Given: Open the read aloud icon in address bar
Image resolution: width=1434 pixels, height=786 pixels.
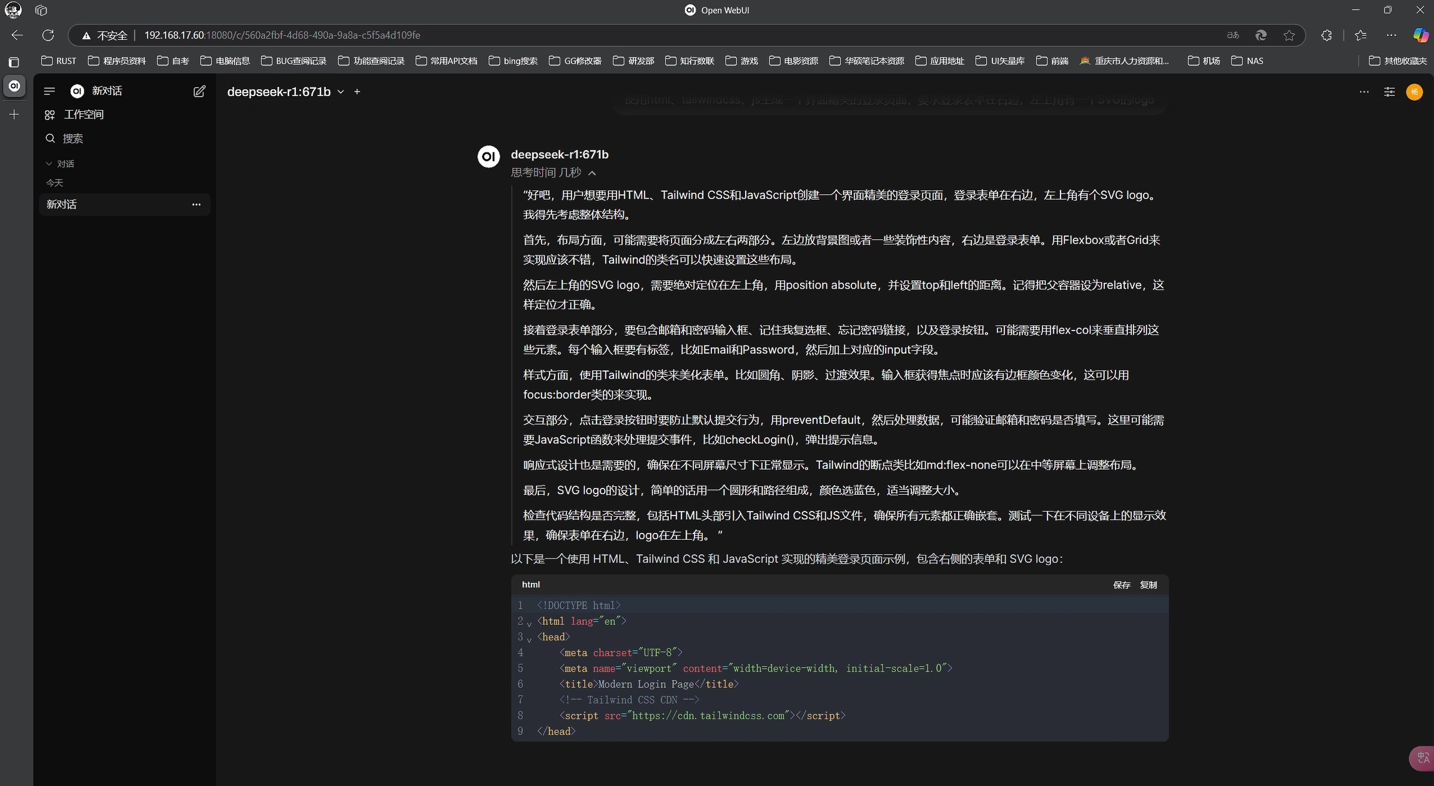Looking at the screenshot, I should click(x=1233, y=35).
